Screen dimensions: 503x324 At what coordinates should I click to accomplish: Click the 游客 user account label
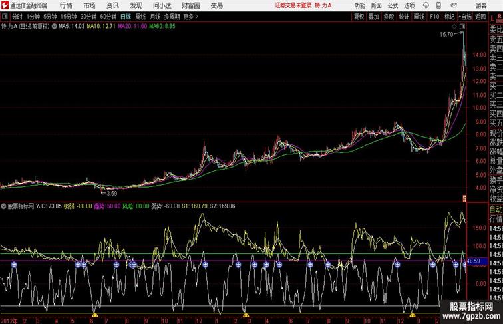[481, 5]
